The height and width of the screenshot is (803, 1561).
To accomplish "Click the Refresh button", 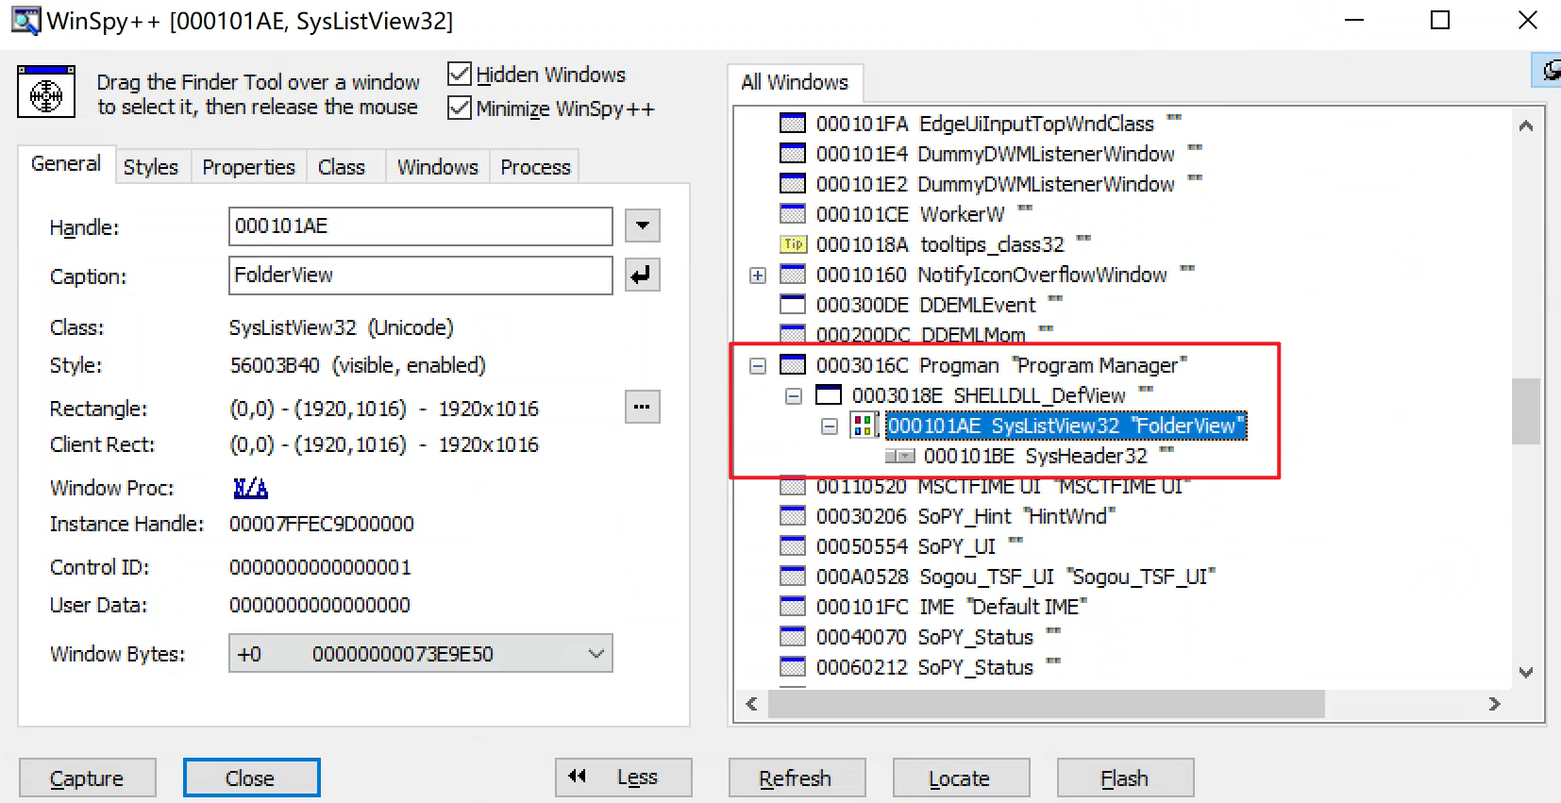I will [796, 778].
